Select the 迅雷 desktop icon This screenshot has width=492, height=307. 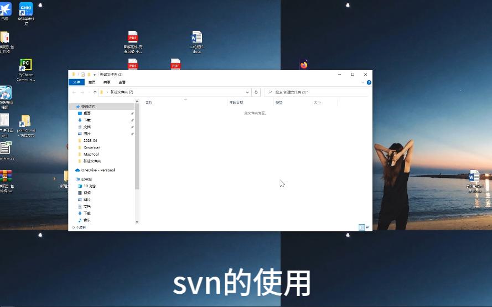pos(6,11)
